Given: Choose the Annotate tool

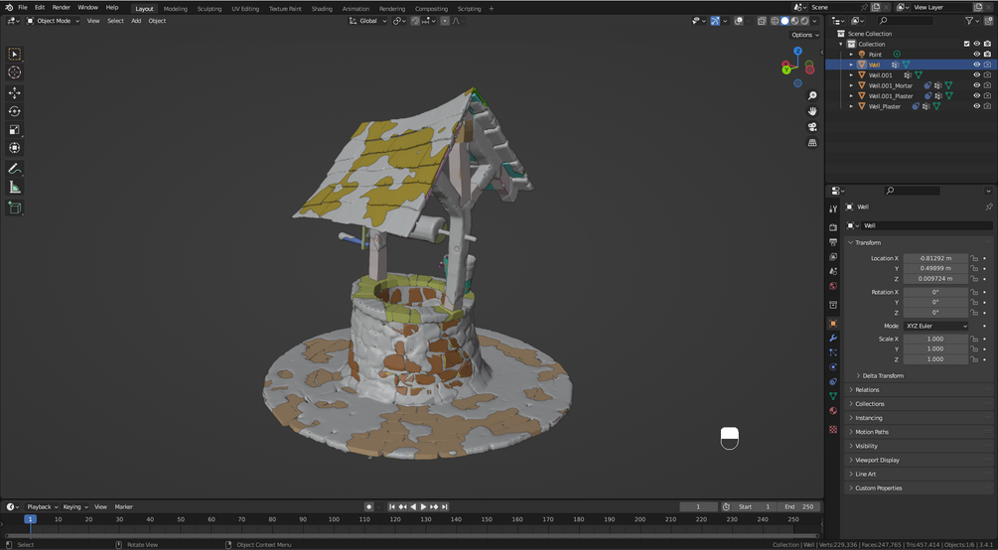Looking at the screenshot, I should coord(14,169).
